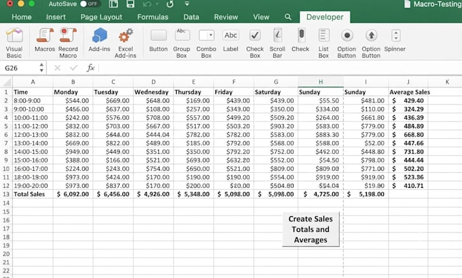Click the Redo circular arrow

[x=170, y=4]
